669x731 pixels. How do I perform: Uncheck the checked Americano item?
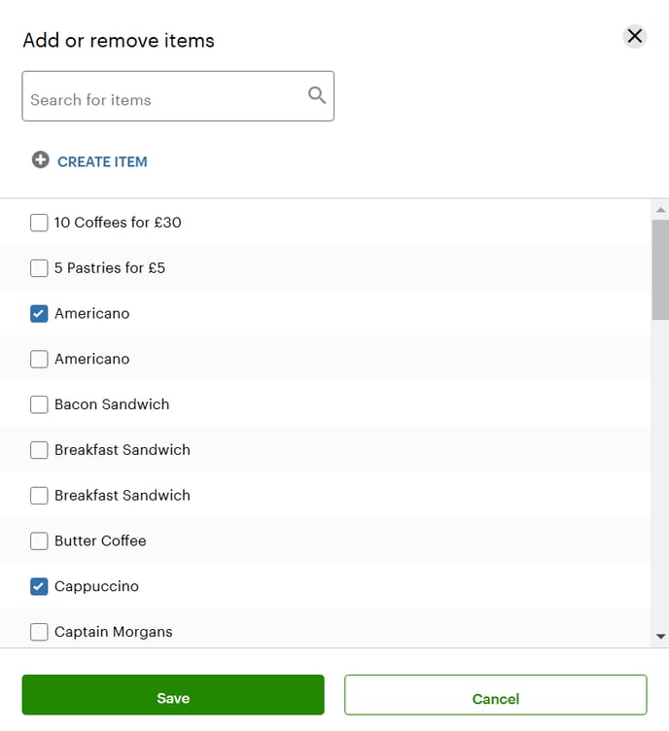39,314
